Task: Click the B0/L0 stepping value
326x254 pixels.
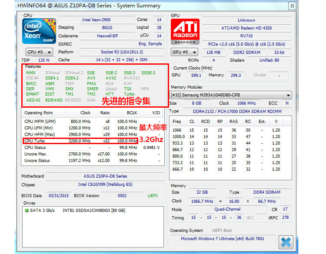Action: (107, 28)
